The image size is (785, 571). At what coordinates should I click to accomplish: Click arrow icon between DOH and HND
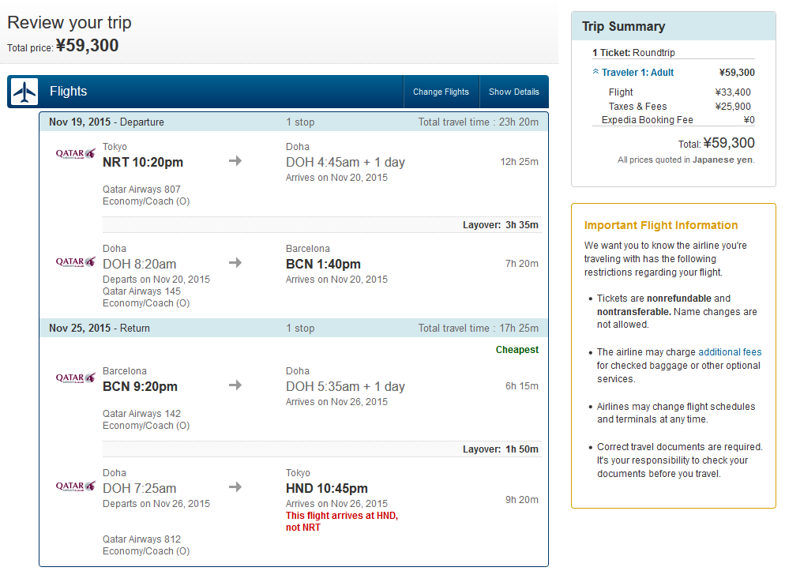[x=235, y=487]
